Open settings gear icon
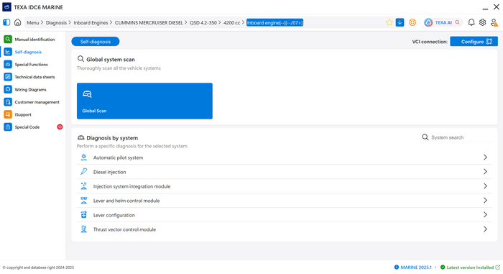Image resolution: width=503 pixels, height=274 pixels. 482,22
